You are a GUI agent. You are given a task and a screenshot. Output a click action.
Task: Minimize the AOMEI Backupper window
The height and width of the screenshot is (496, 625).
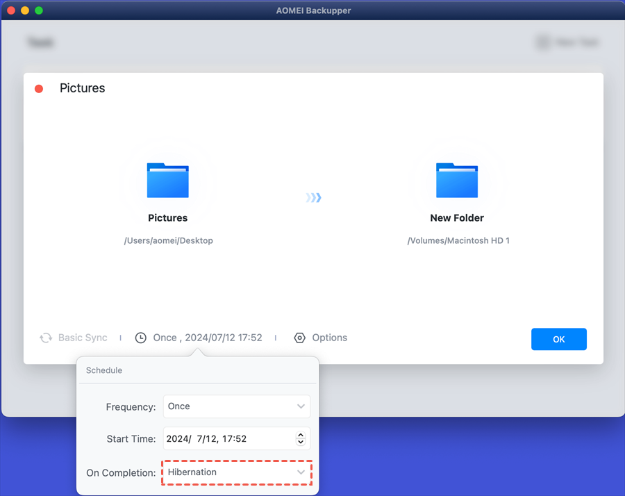pos(25,10)
